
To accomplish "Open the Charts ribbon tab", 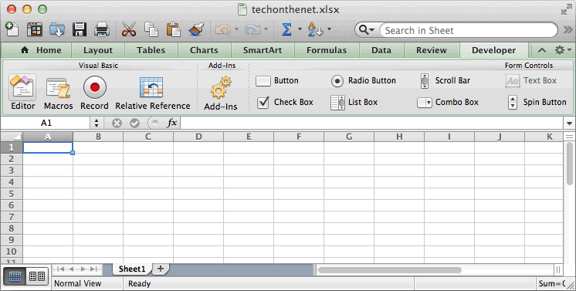I will [204, 50].
